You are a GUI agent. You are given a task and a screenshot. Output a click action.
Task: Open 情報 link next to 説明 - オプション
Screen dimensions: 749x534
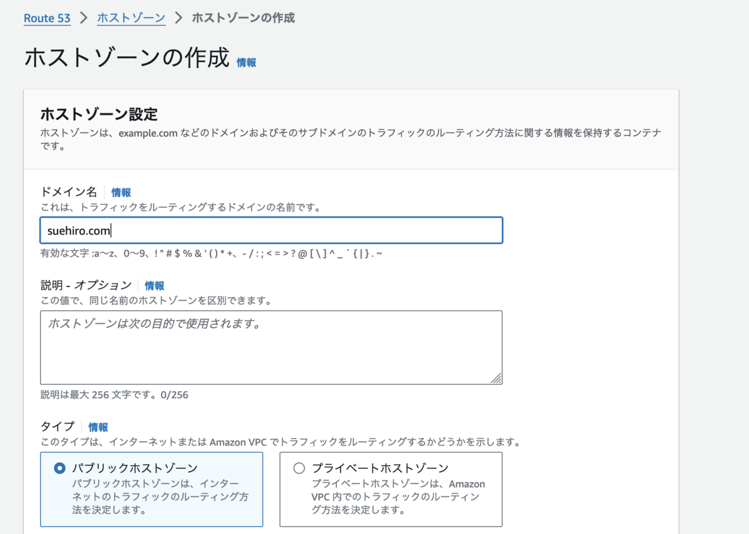pos(155,286)
